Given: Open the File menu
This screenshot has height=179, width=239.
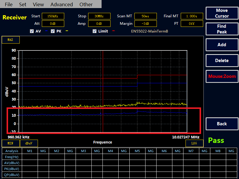Looking at the screenshot, I should coord(9,4).
